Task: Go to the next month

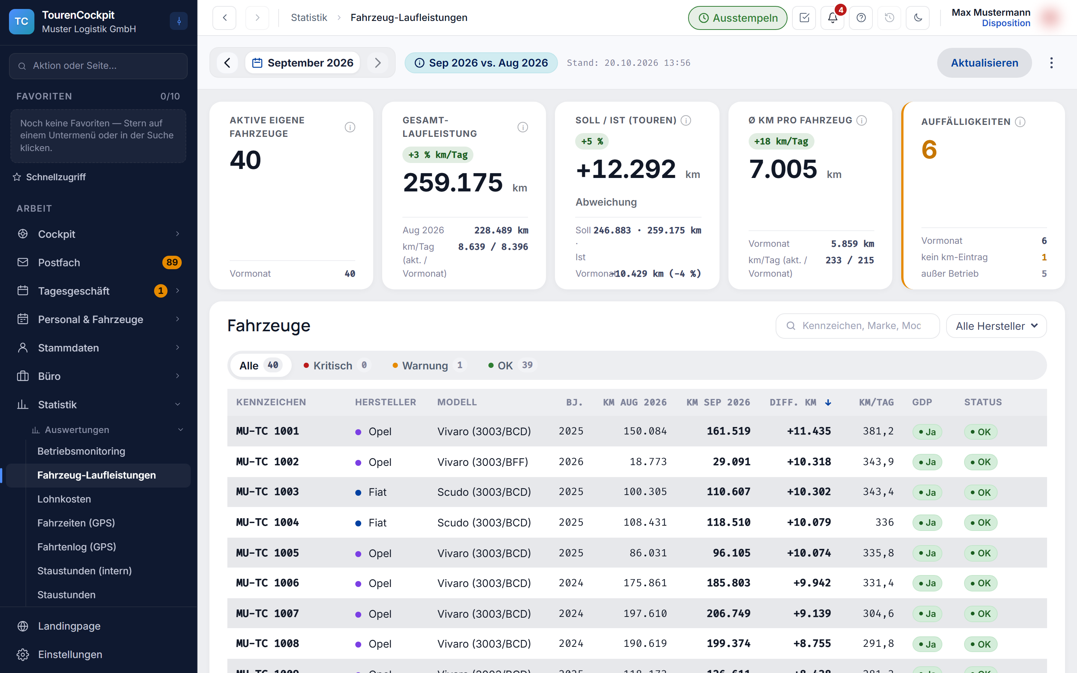Action: pyautogui.click(x=377, y=63)
